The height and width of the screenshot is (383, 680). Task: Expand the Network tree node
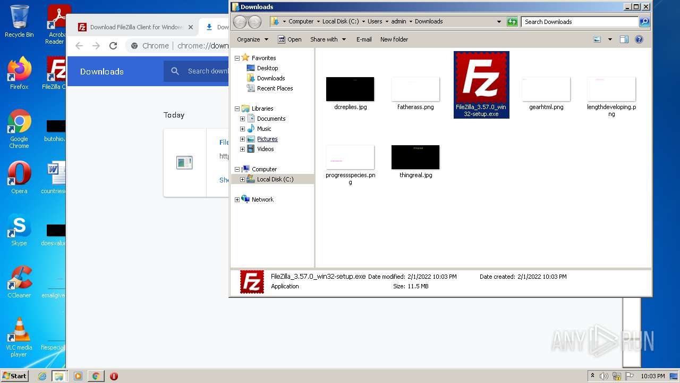(x=237, y=199)
